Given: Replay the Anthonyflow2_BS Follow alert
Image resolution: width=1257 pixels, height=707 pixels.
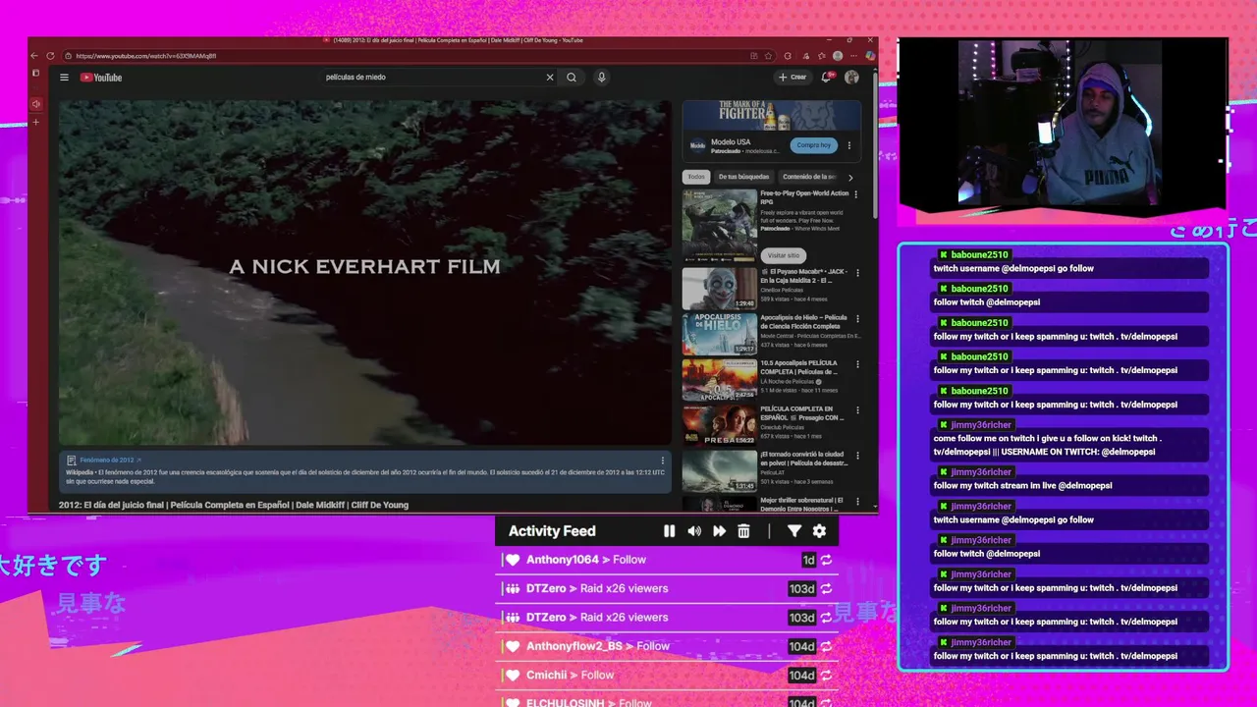Looking at the screenshot, I should tap(827, 646).
